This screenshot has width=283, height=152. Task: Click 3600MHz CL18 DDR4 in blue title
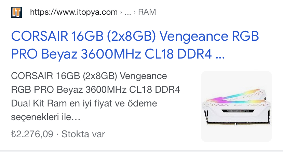146,54
